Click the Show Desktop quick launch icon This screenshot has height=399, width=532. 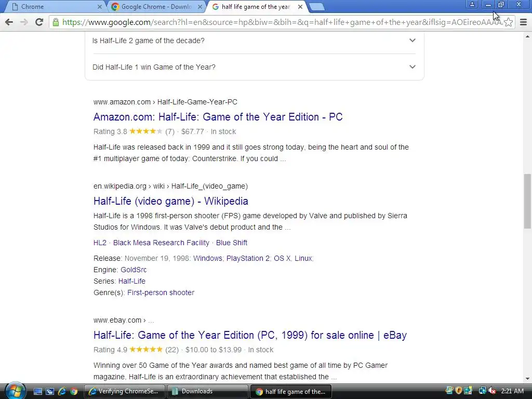point(37,392)
